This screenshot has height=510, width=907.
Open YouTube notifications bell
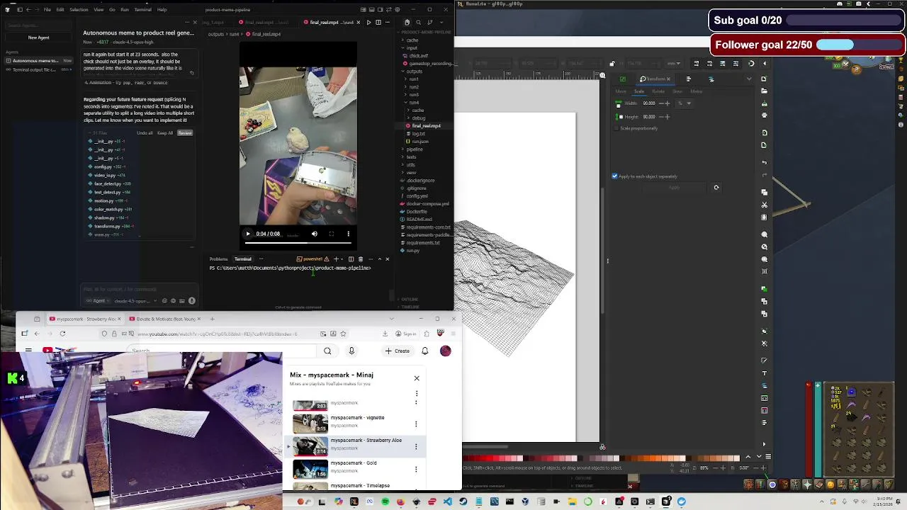coord(425,351)
